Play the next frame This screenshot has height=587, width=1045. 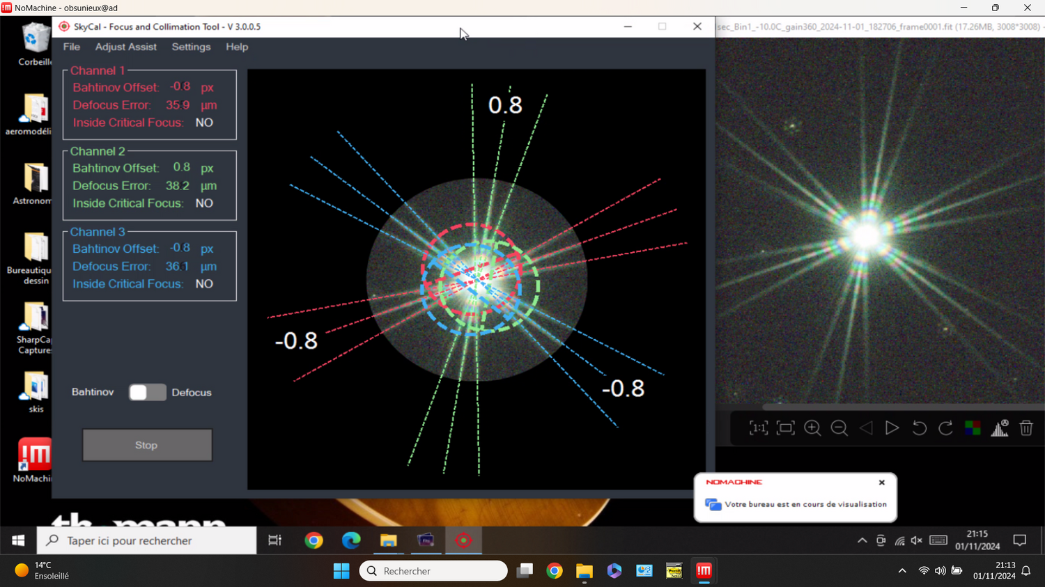tap(892, 428)
